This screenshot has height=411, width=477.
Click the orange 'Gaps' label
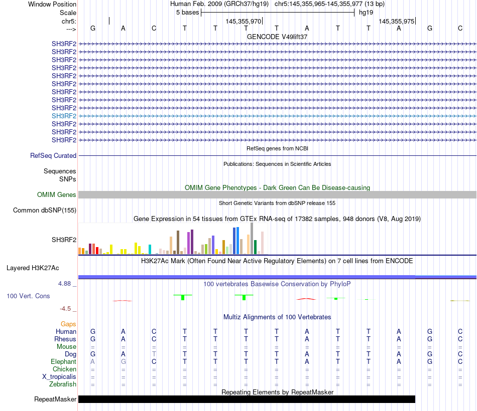[x=68, y=324]
